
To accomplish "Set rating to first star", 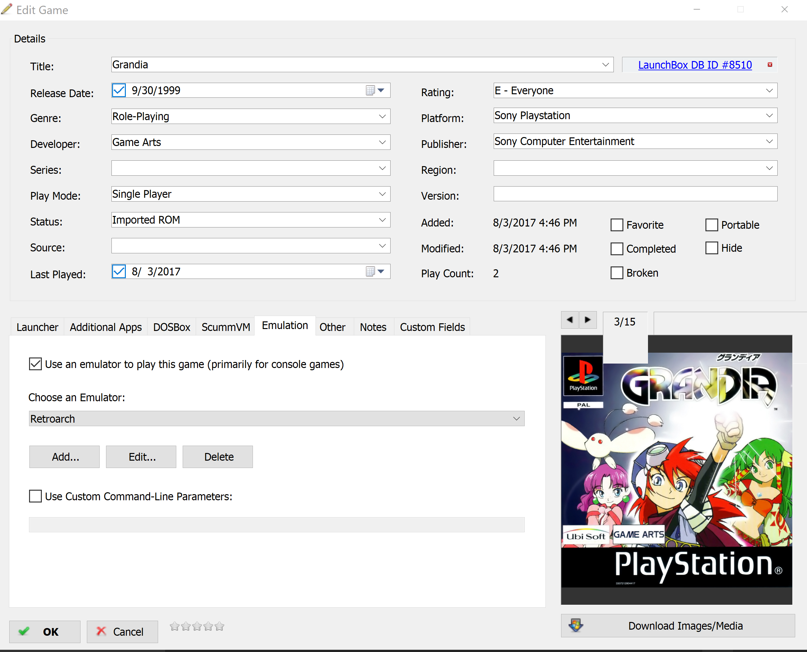I will click(x=175, y=626).
